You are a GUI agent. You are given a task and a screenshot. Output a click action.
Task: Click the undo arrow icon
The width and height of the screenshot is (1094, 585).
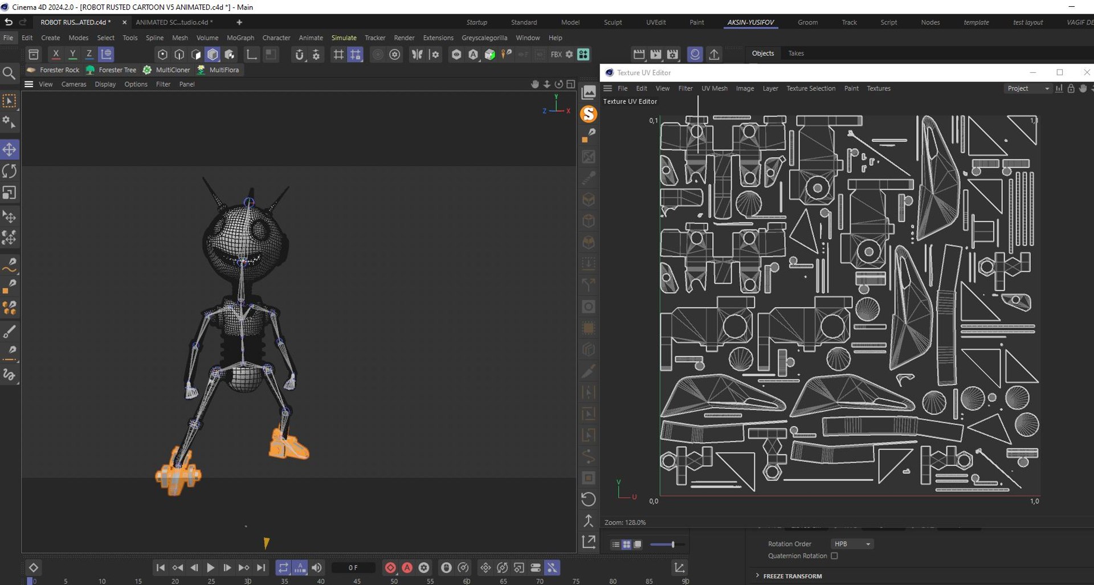(9, 22)
